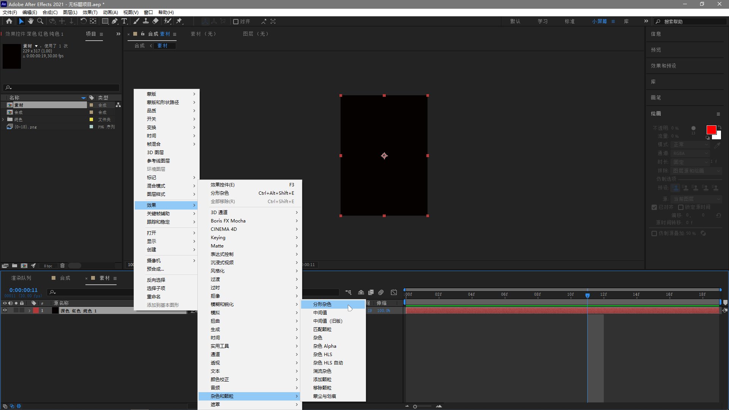Click the PNG sequence thumbnail in project
The width and height of the screenshot is (729, 410).
pos(9,127)
